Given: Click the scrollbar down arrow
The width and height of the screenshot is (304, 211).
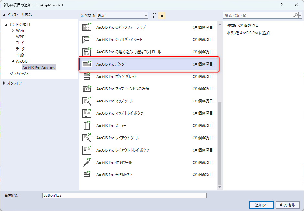Looking at the screenshot, I should tap(220, 187).
